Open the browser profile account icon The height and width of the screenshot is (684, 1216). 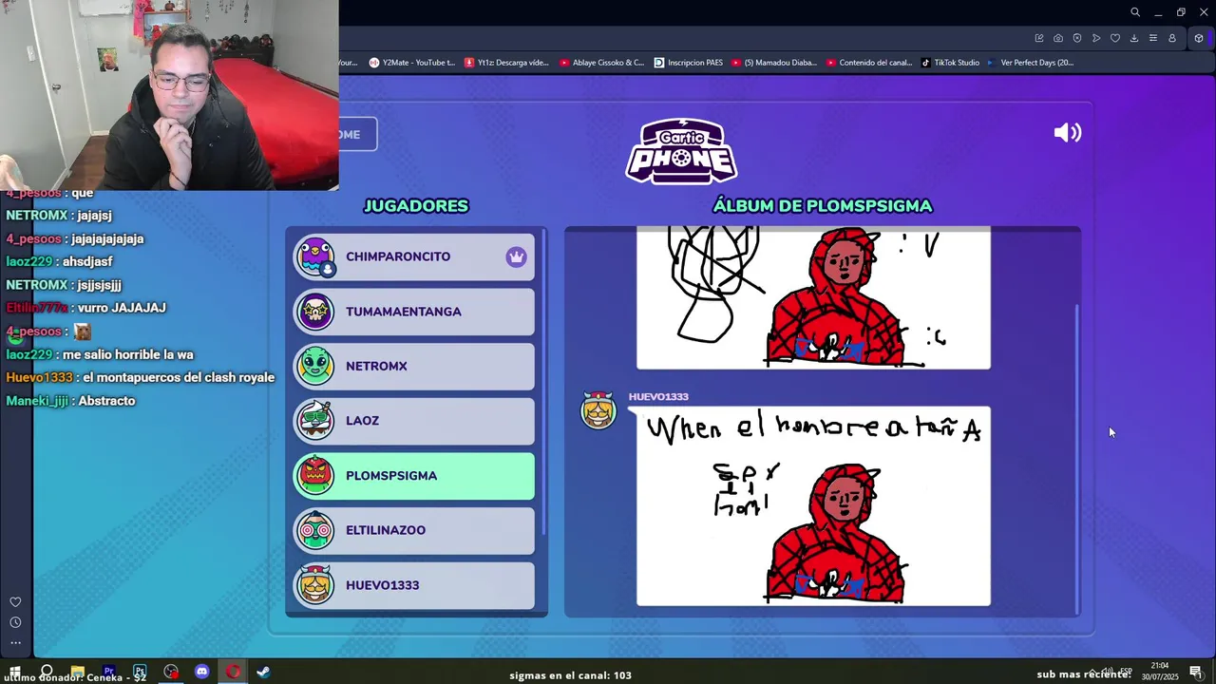pos(1172,38)
